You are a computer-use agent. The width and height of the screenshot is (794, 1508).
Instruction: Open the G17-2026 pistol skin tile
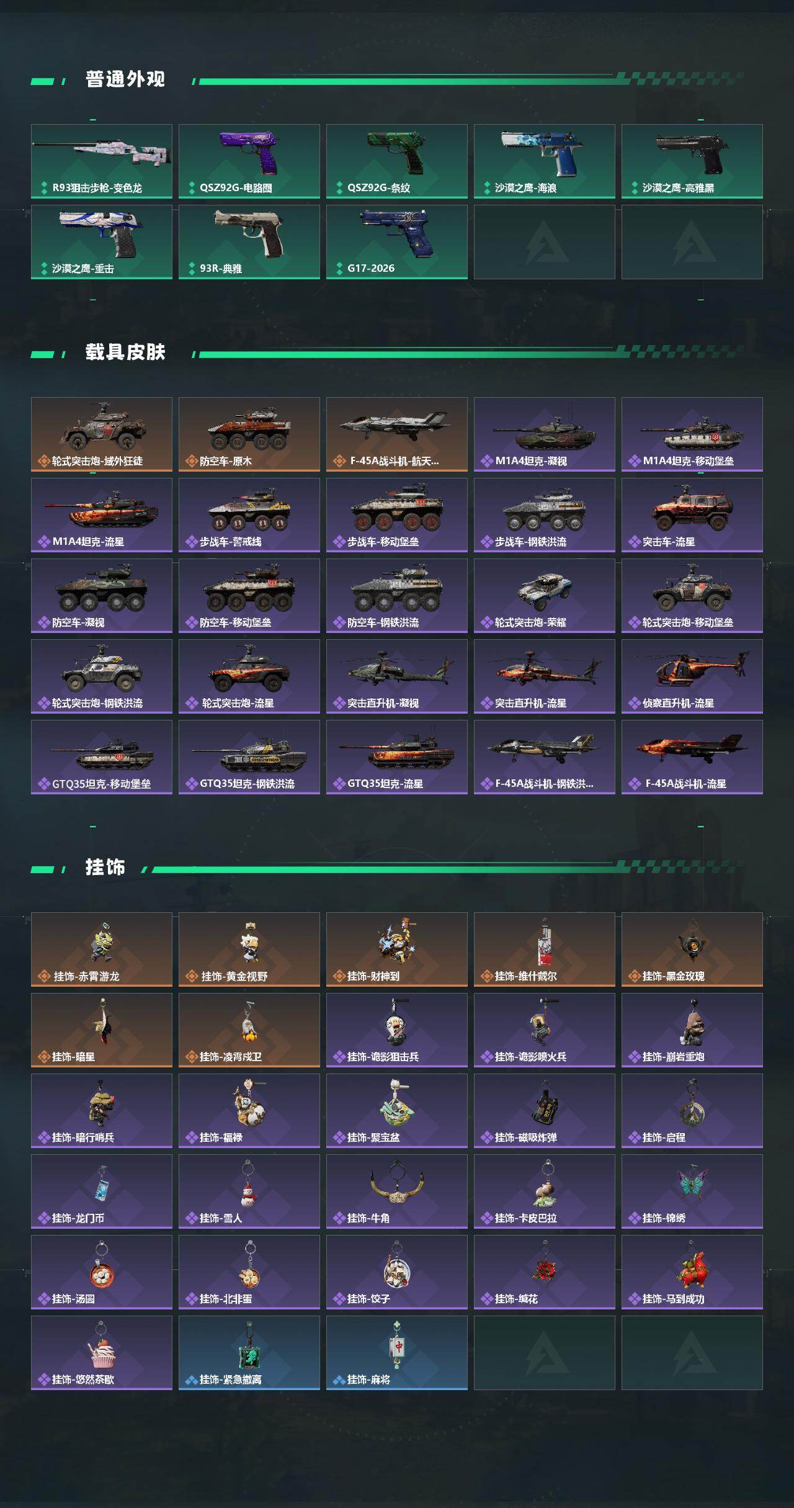[x=397, y=242]
